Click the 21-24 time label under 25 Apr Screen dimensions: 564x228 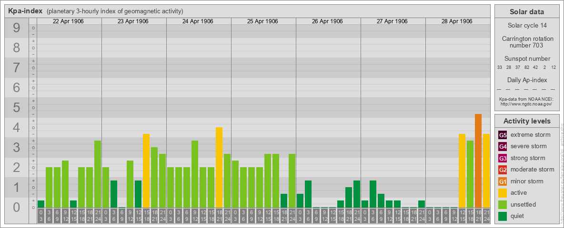(x=292, y=216)
